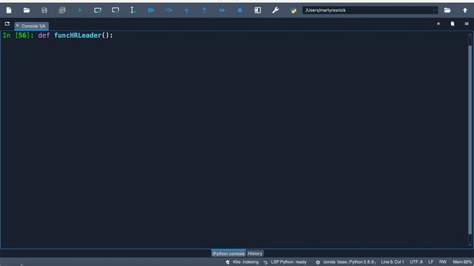Open a file with the folder icon

[x=27, y=10]
